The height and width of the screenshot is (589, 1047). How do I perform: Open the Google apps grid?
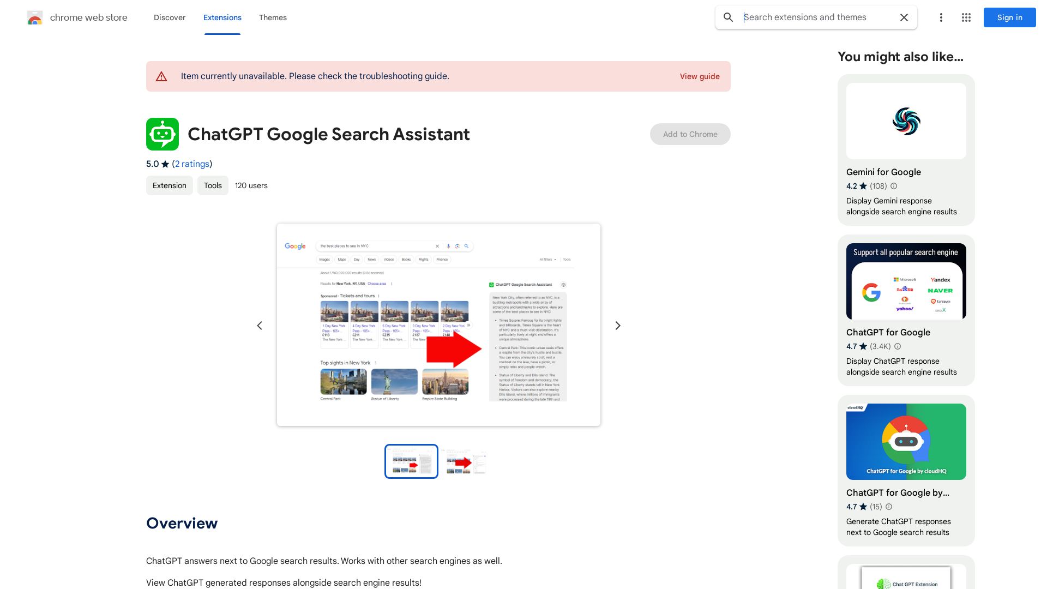pos(966,17)
